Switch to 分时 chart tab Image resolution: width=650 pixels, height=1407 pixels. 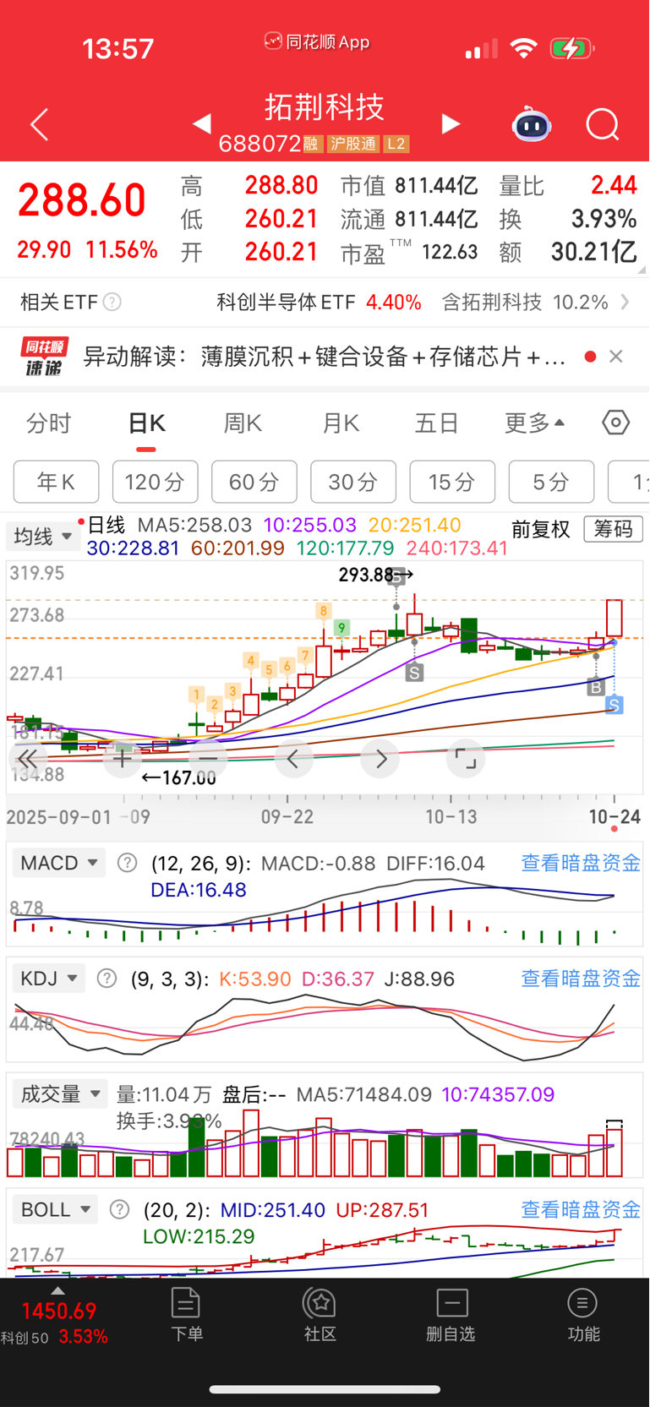(x=49, y=423)
